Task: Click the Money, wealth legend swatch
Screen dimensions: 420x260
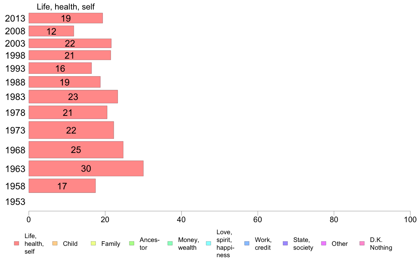Action: 170,243
